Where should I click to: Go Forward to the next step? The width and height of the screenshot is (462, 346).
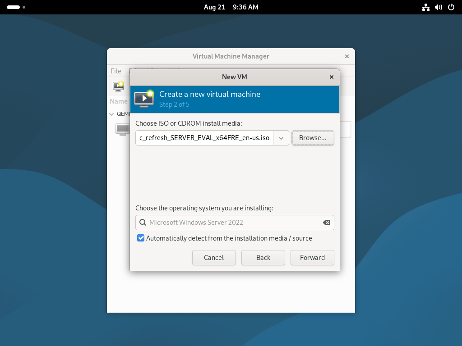(x=312, y=258)
